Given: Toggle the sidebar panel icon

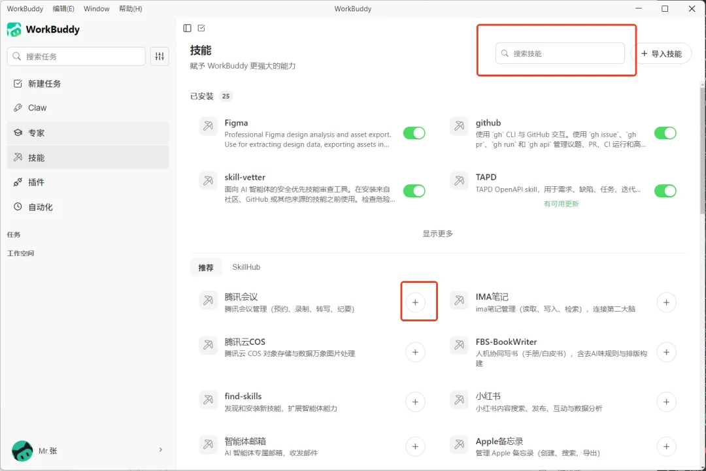Looking at the screenshot, I should coord(188,28).
